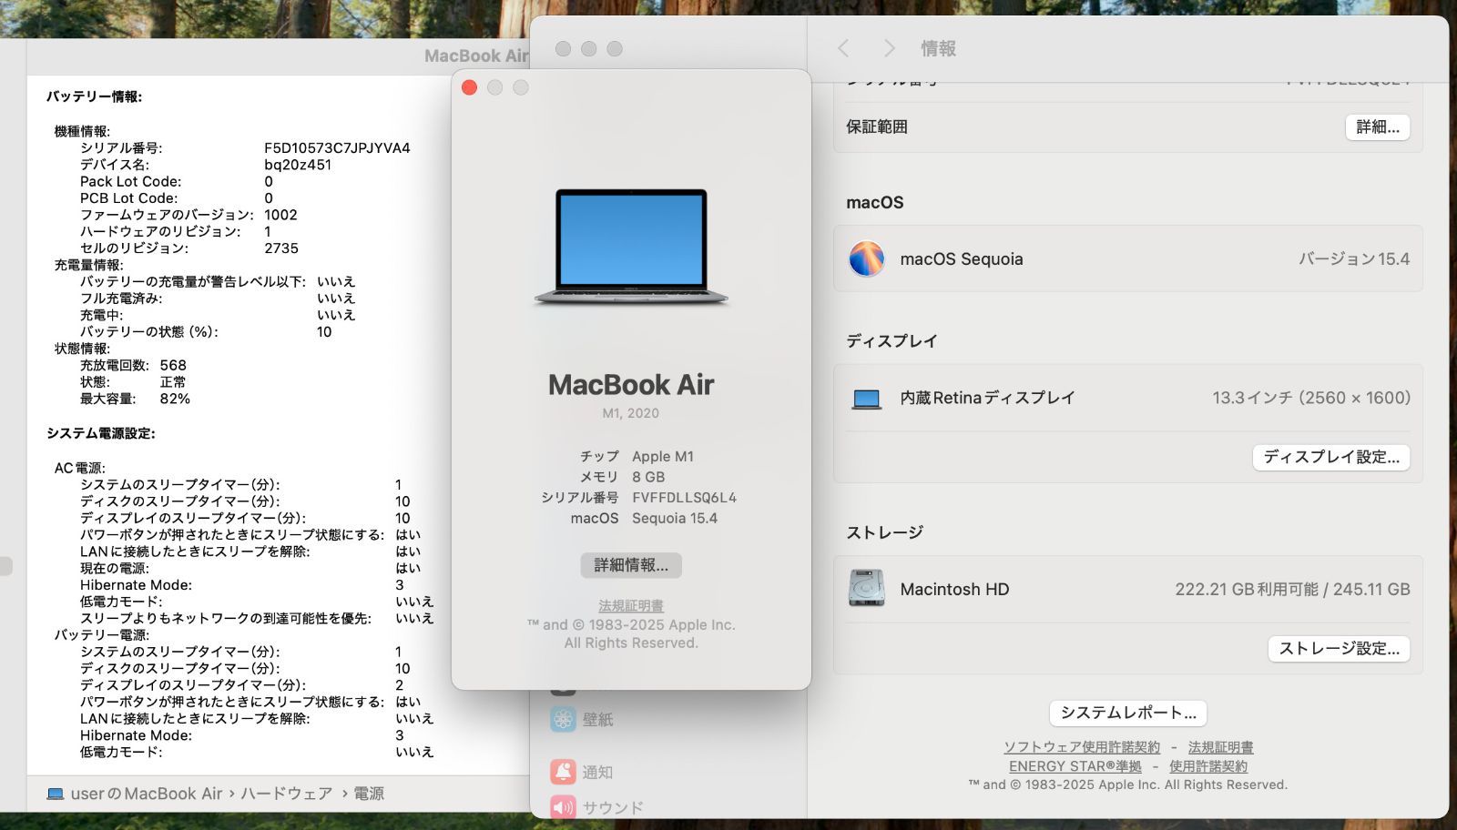Click the システムレポート... button

point(1128,713)
